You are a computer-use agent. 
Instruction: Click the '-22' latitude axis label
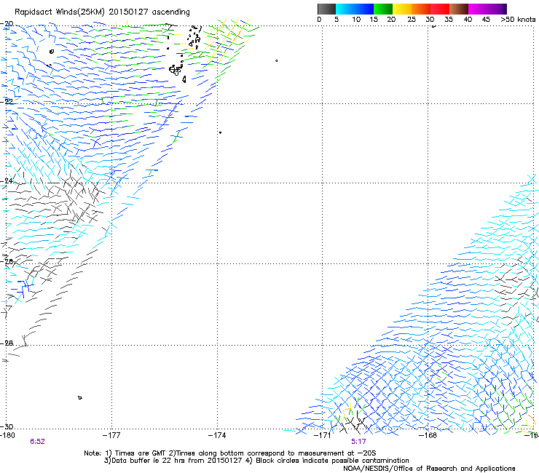click(7, 102)
